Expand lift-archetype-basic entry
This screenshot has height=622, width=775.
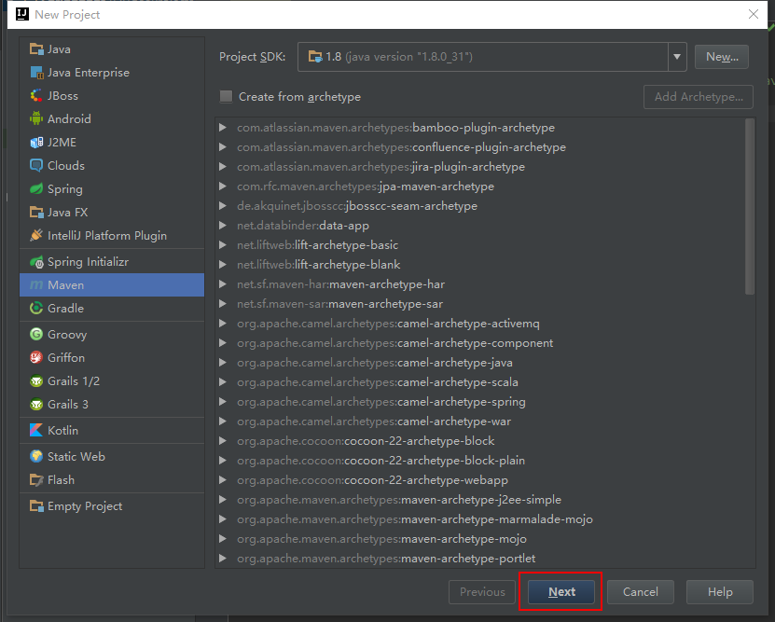(x=223, y=245)
